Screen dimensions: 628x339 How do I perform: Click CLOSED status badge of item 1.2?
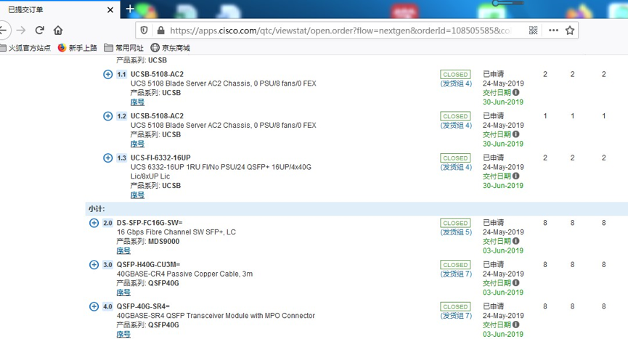click(455, 116)
